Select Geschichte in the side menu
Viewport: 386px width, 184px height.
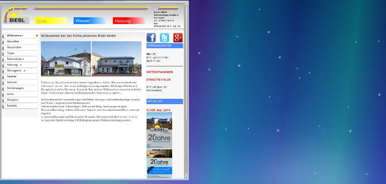[20, 47]
